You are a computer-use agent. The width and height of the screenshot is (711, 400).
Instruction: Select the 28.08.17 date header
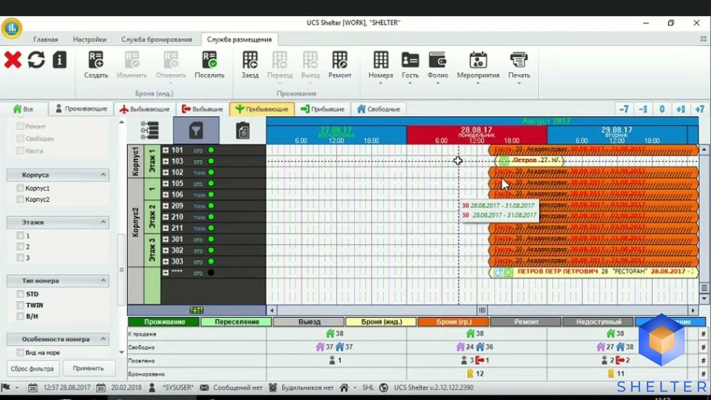click(477, 135)
